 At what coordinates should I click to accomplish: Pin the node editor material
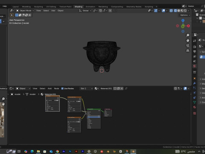[x=126, y=89]
